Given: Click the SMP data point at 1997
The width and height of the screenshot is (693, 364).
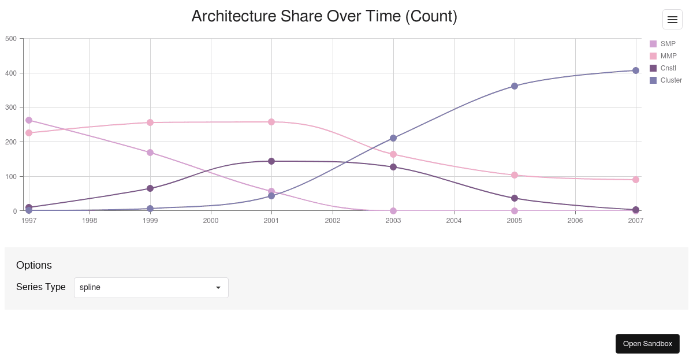Looking at the screenshot, I should [29, 120].
